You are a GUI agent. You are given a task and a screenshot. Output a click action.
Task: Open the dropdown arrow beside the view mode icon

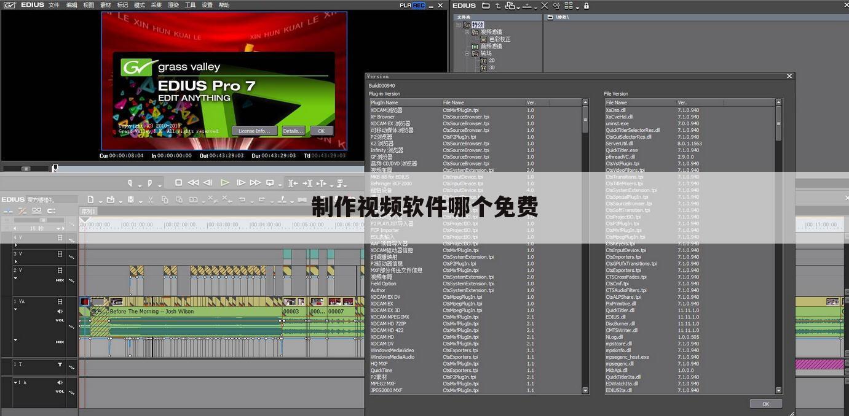coord(577,7)
